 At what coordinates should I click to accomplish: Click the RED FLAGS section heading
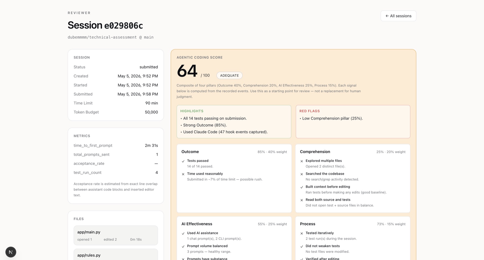click(x=309, y=111)
